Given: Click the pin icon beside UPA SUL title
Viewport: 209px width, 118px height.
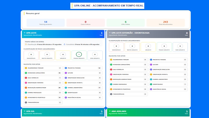Looking at the screenshot, I should tap(25, 111).
